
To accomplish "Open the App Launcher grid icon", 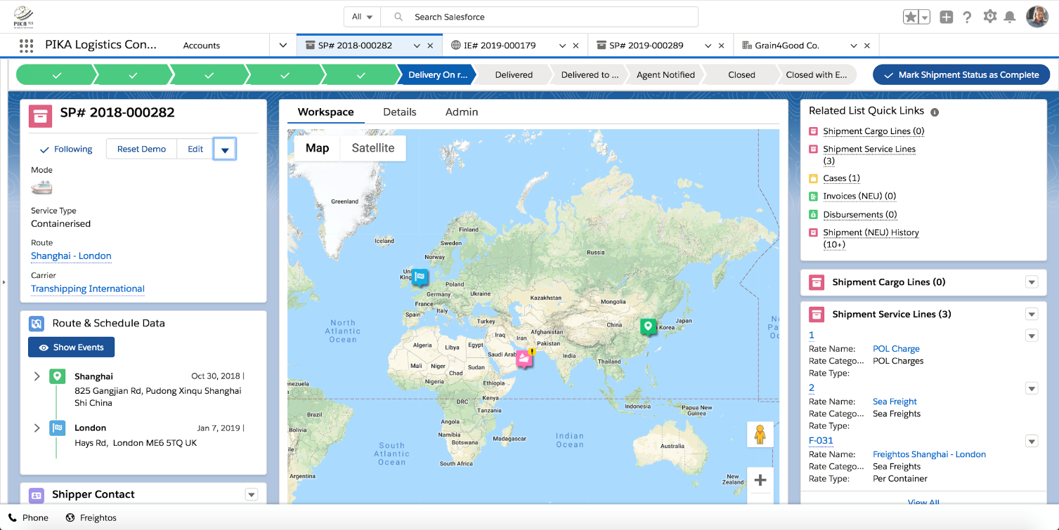I will coord(26,46).
